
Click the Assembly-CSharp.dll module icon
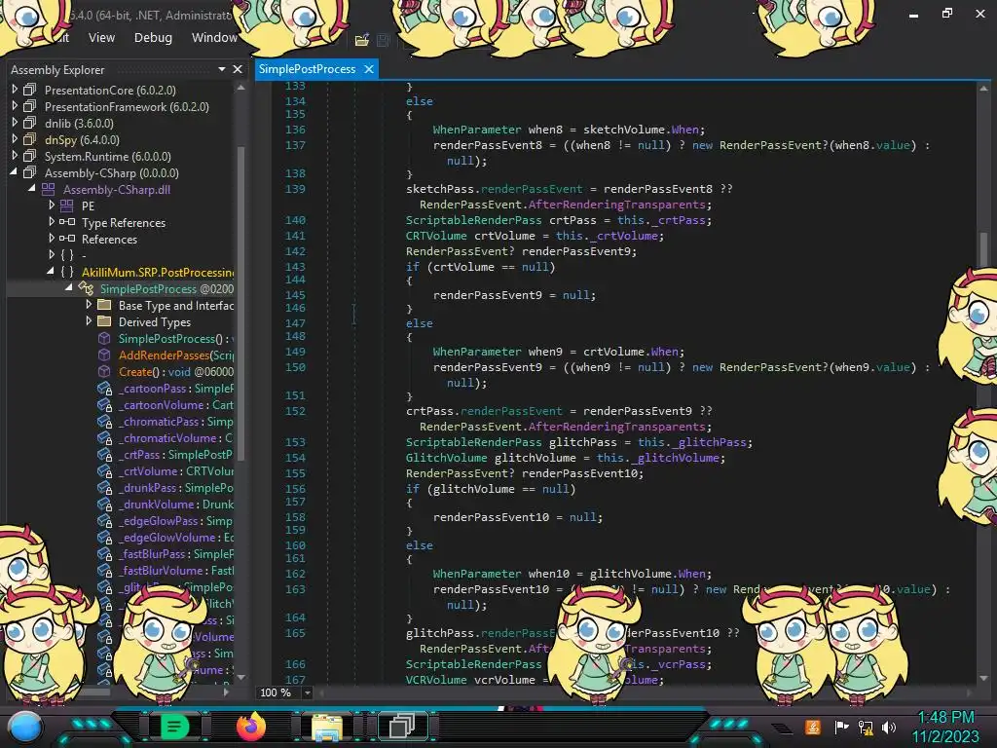tap(49, 189)
